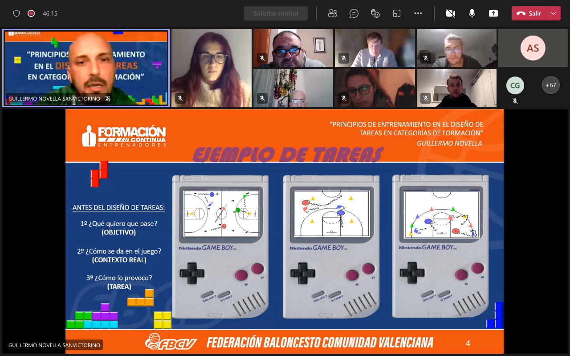Click the Solicitar control button
This screenshot has width=570, height=356.
tap(276, 13)
